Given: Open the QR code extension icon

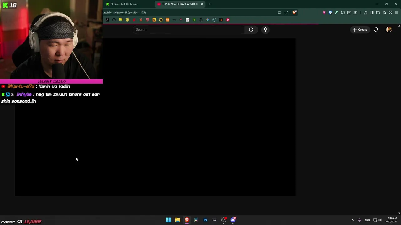Looking at the screenshot, I should 356,12.
